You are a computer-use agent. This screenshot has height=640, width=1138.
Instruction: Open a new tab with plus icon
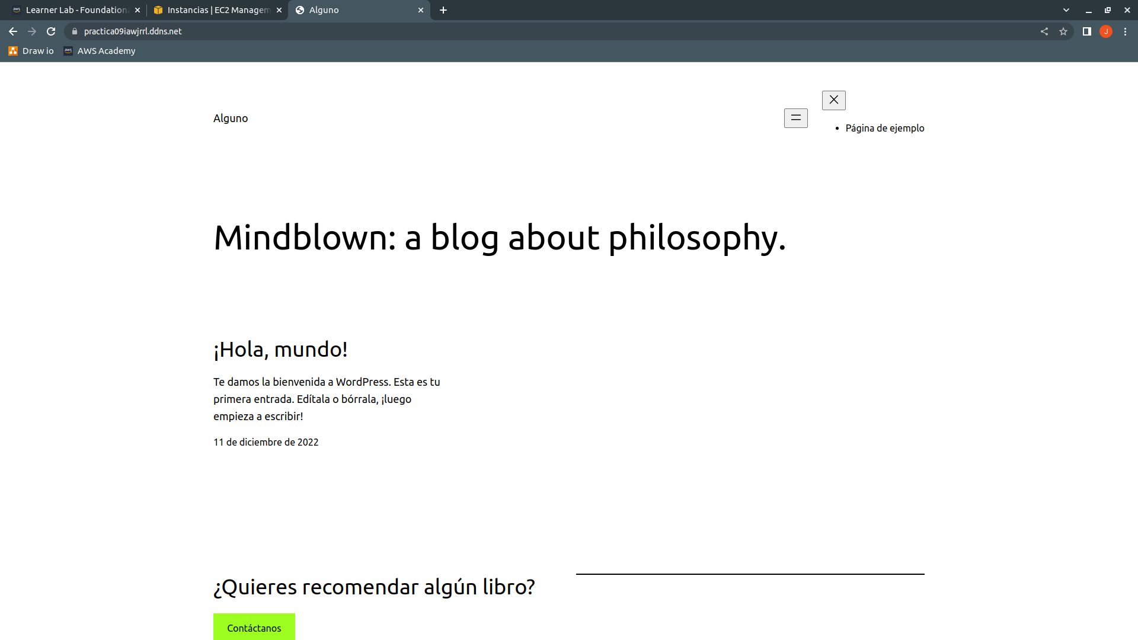click(443, 10)
